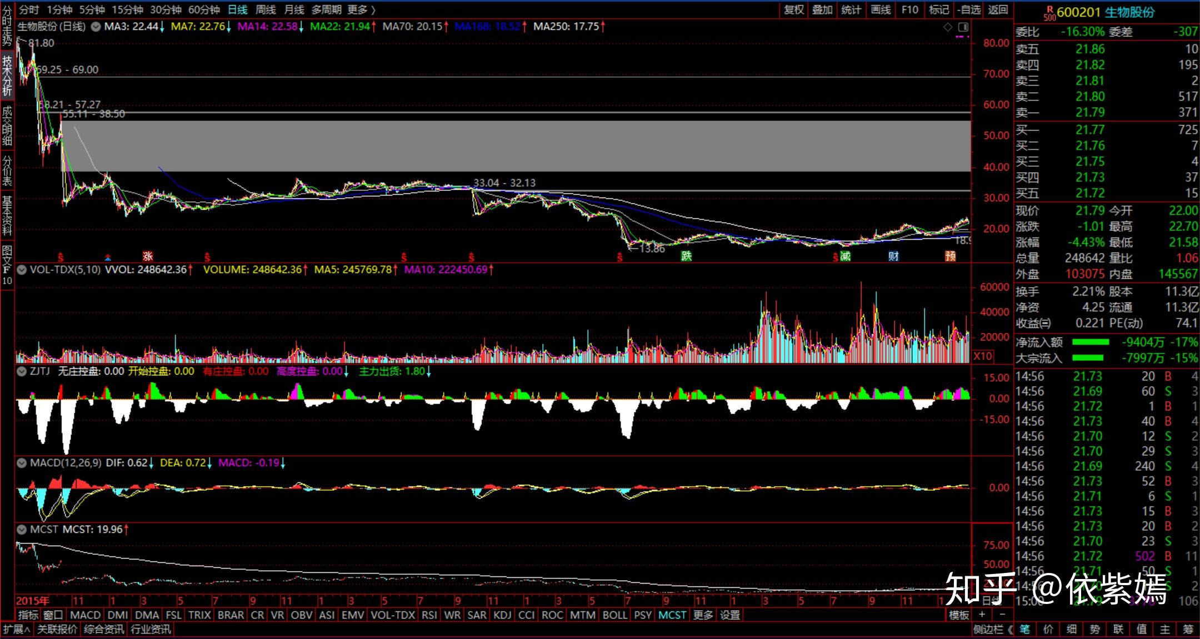Open 设置 indicator settings

pyautogui.click(x=730, y=615)
